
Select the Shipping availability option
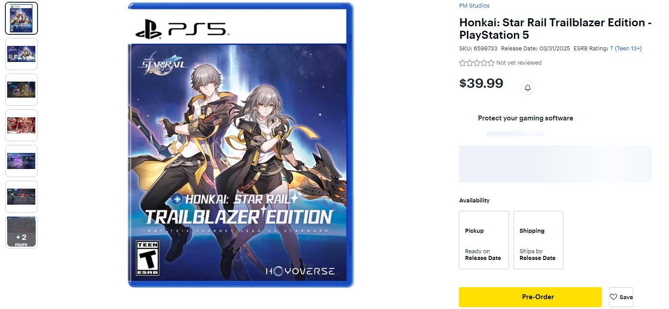(x=538, y=240)
